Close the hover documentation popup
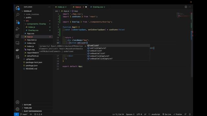Image resolution: width=207 pixels, height=116 pixels. click(85, 46)
